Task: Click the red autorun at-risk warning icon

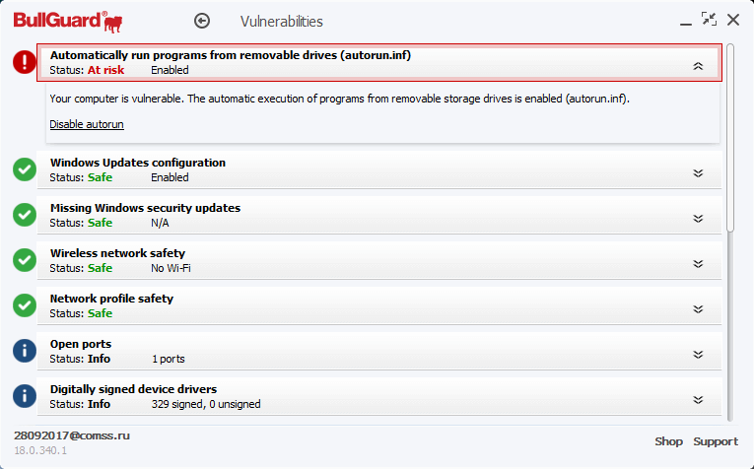Action: click(25, 63)
